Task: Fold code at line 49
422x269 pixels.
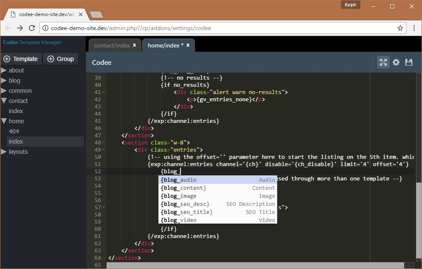Action: pyautogui.click(x=104, y=150)
